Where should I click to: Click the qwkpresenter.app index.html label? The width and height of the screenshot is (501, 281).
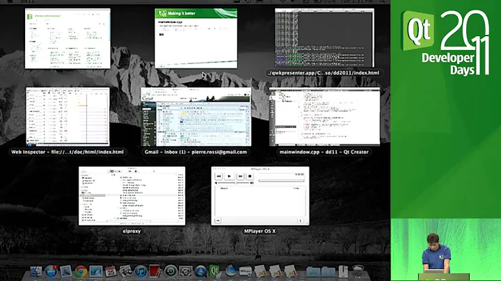pyautogui.click(x=324, y=73)
